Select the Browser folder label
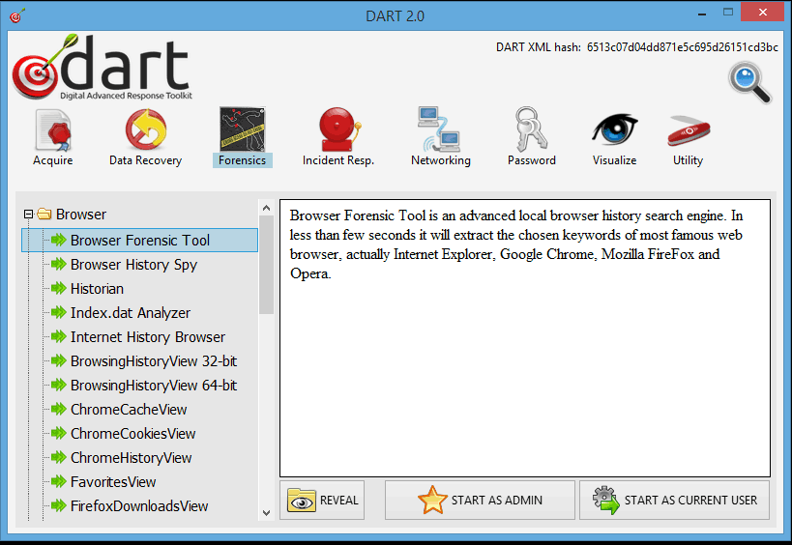The width and height of the screenshot is (792, 545). point(81,215)
